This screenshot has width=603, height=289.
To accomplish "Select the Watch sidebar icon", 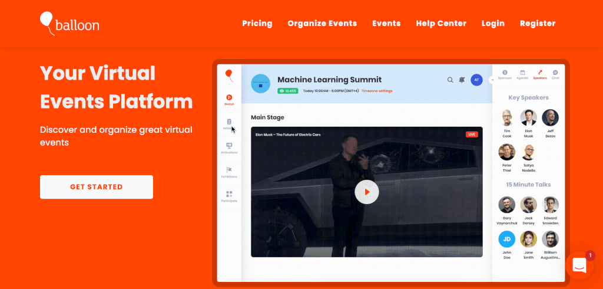I will pyautogui.click(x=229, y=100).
